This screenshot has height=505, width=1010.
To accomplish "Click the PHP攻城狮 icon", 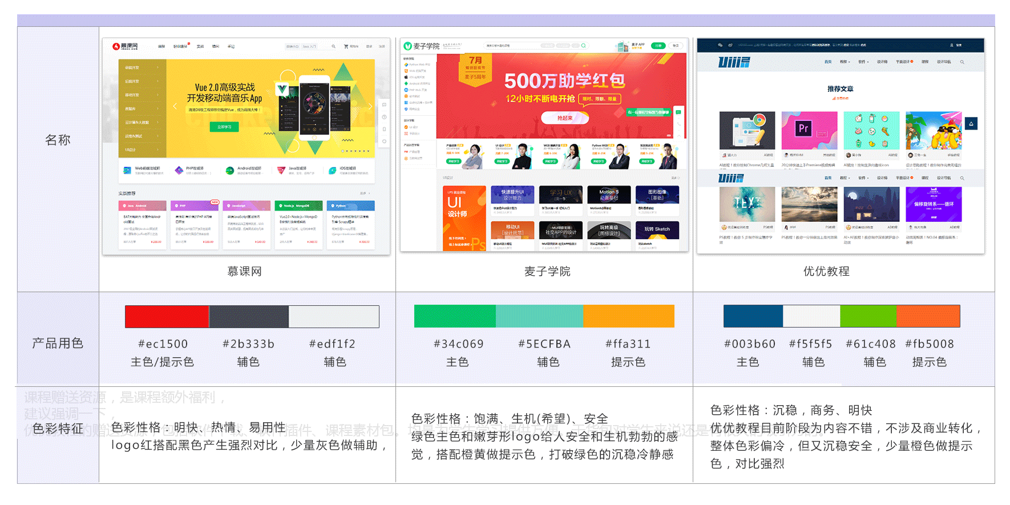I will coord(179,170).
